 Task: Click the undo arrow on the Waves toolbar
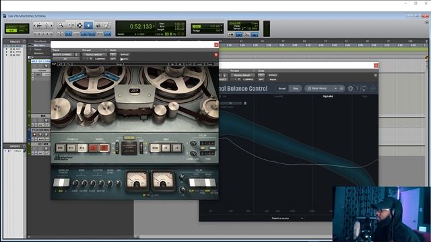61,64
